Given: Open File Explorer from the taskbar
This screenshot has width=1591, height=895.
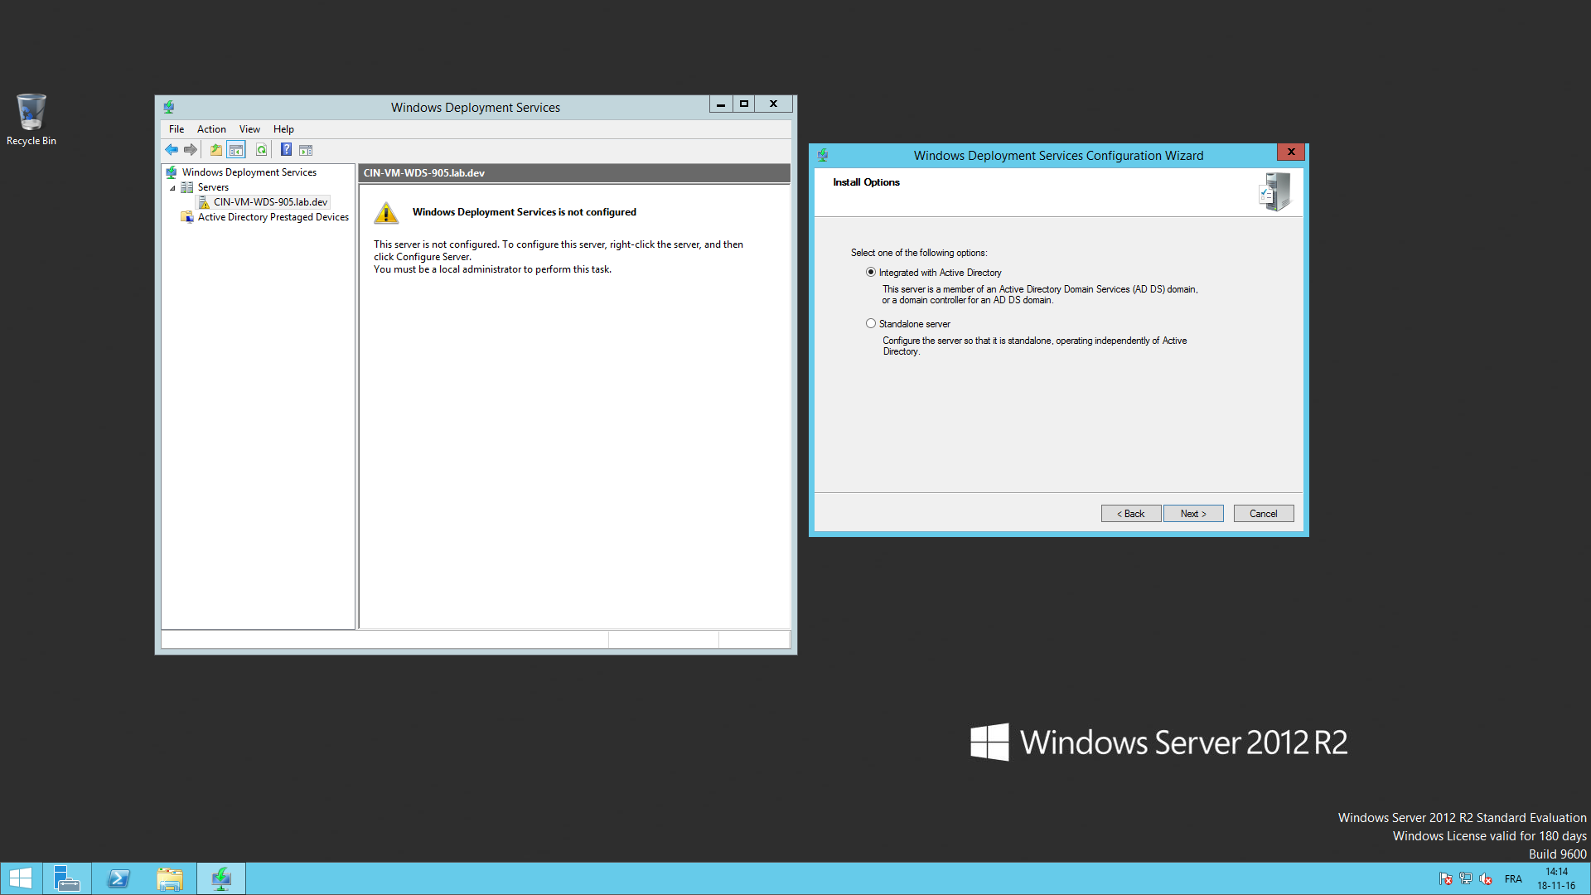Looking at the screenshot, I should tap(170, 878).
